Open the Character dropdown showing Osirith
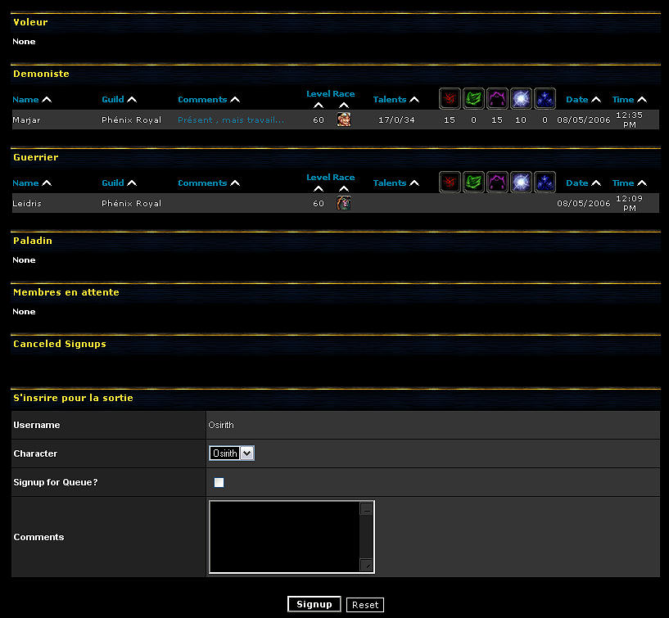 (x=232, y=453)
